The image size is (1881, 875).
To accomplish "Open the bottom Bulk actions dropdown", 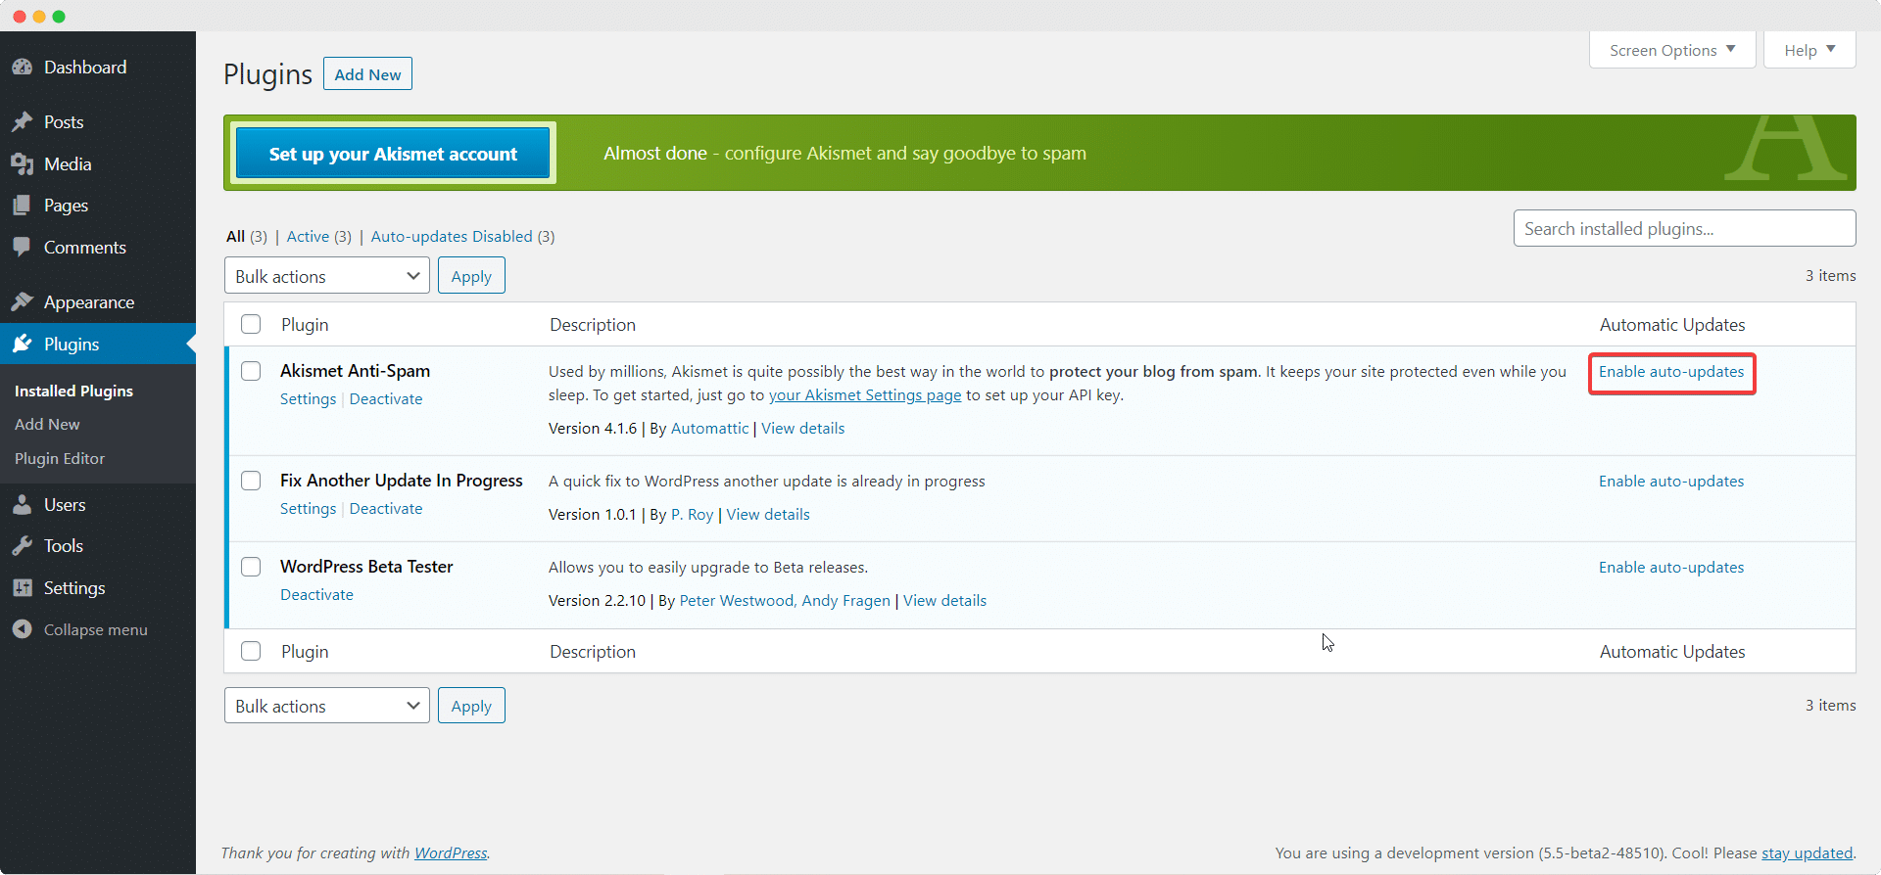I will click(x=327, y=706).
